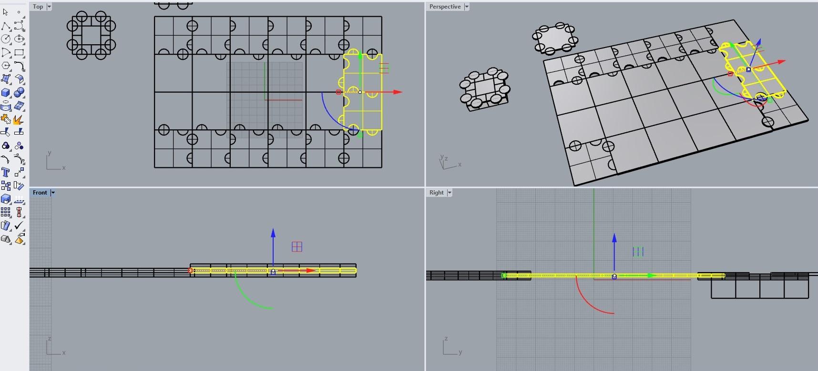
Task: Click the blue Z-axis gumball arrow in Right view
Action: coord(614,238)
